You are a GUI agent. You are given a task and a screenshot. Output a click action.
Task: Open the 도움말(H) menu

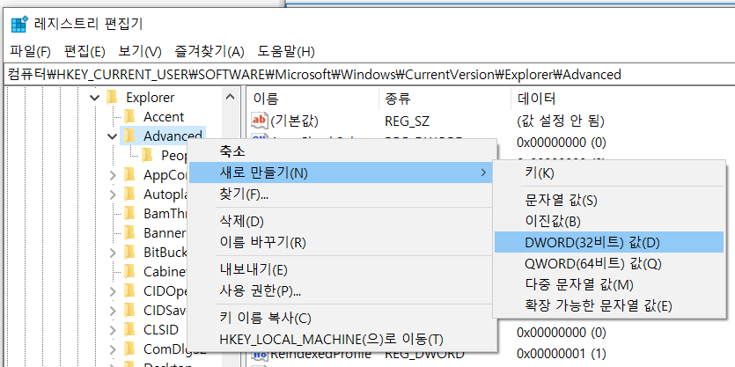(286, 52)
